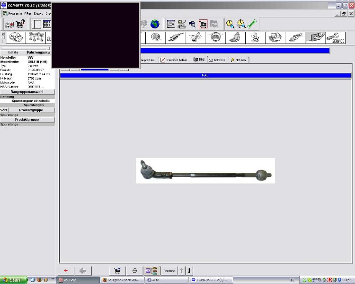Open the Programm menu
Image resolution: width=355 pixels, height=284 pixels.
(x=14, y=14)
